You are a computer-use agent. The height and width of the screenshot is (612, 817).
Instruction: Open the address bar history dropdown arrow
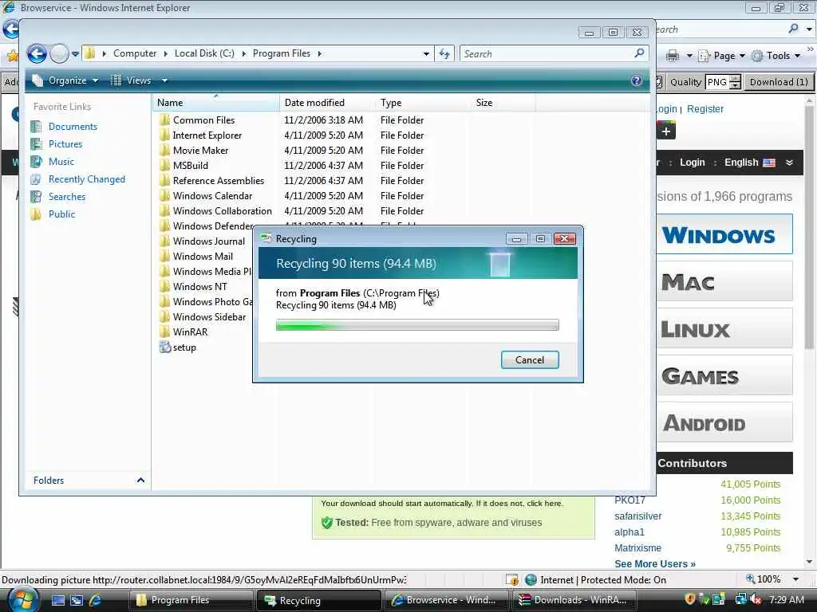pyautogui.click(x=426, y=53)
